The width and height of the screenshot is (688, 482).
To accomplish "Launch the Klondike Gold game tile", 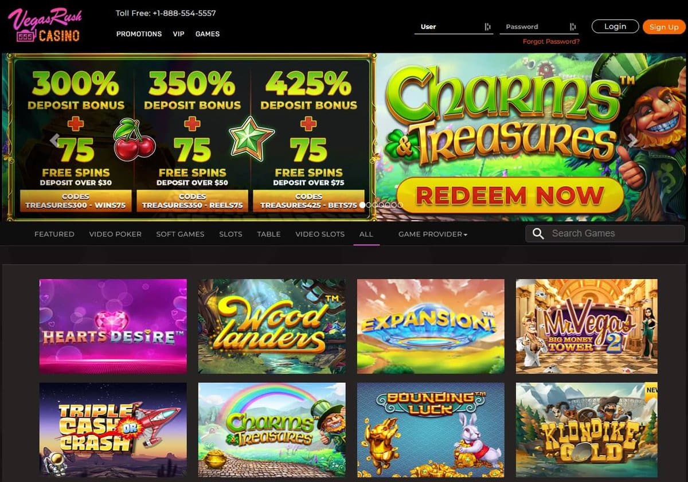I will [x=587, y=430].
